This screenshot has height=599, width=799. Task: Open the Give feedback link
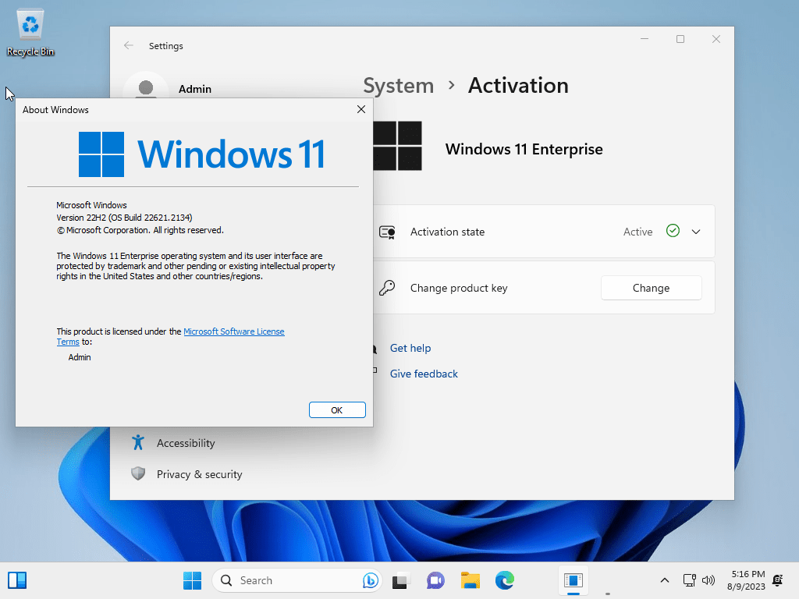coord(424,374)
